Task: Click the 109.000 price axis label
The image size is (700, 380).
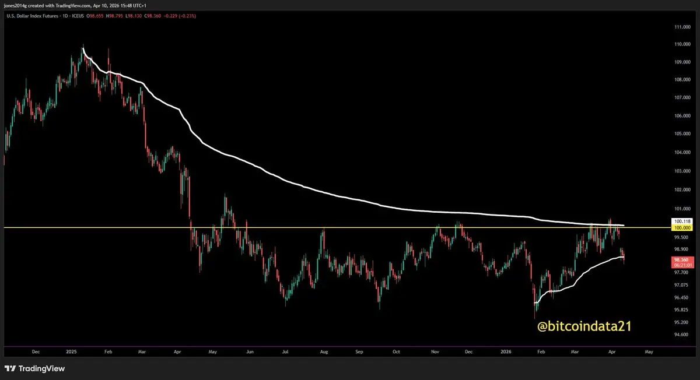Action: point(682,62)
